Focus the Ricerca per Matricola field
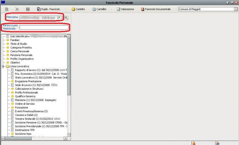The width and height of the screenshot is (239, 145). pyautogui.click(x=44, y=27)
